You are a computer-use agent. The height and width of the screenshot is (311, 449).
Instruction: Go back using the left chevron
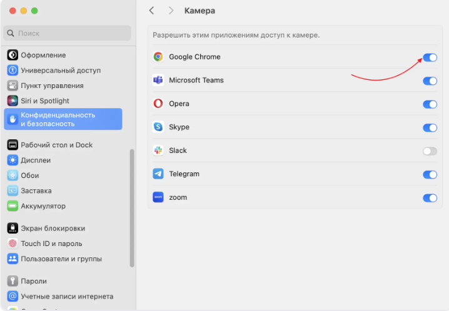click(x=152, y=11)
